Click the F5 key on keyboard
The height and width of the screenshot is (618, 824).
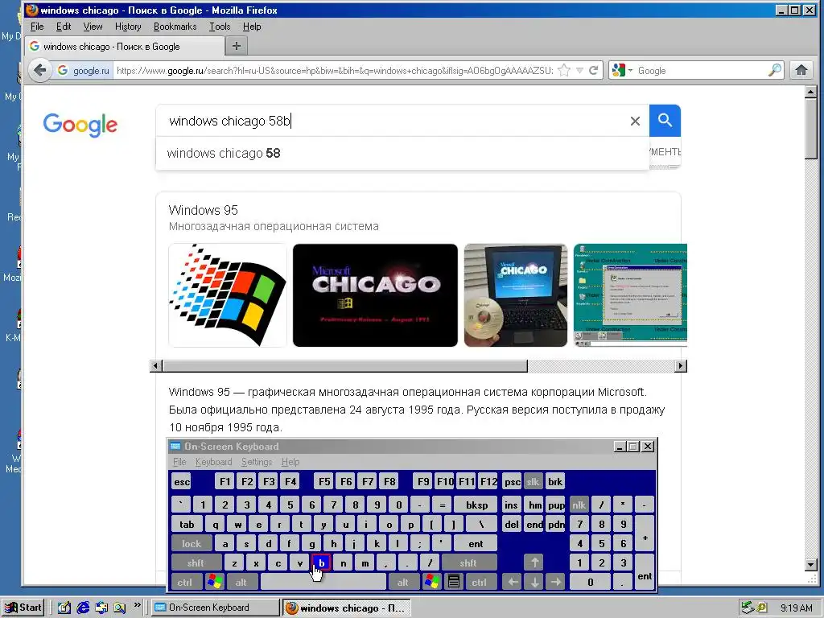pyautogui.click(x=324, y=481)
